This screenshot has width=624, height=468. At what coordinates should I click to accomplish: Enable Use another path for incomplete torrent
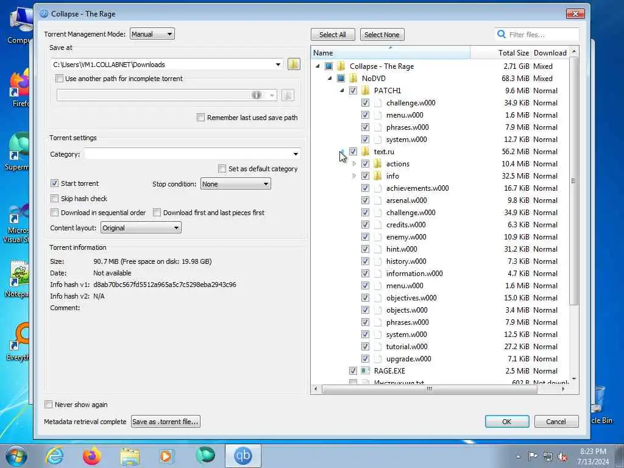(x=59, y=79)
